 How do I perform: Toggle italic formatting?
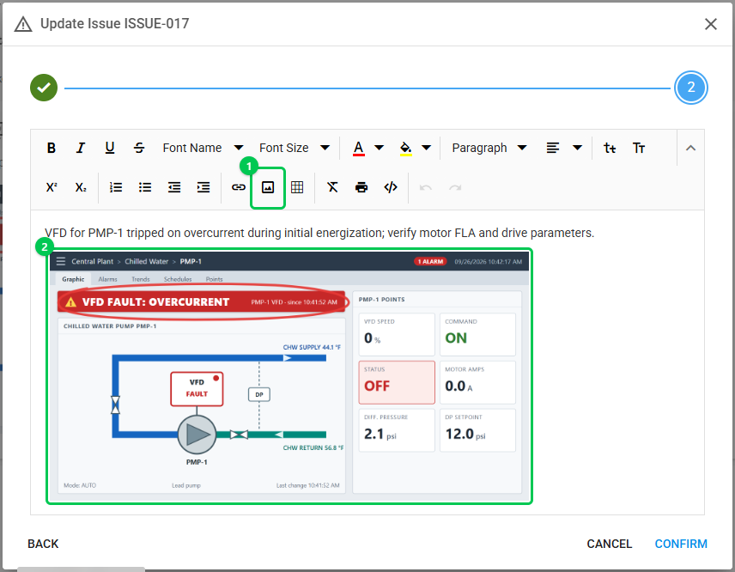pos(81,149)
